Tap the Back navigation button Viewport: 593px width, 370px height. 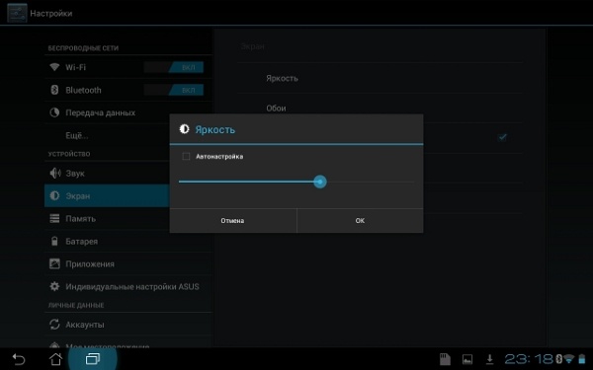tap(18, 359)
